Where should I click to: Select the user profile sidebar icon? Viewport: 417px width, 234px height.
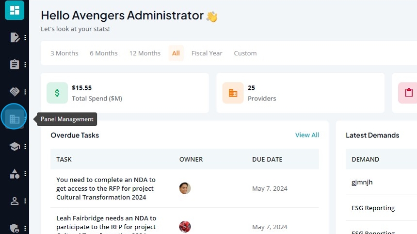[x=15, y=201]
